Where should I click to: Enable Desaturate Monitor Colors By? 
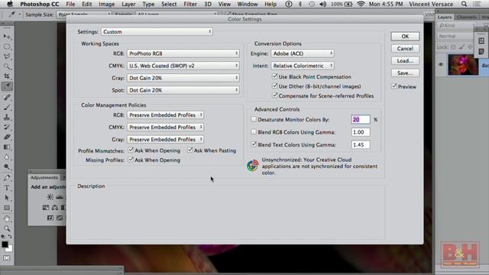click(x=254, y=119)
